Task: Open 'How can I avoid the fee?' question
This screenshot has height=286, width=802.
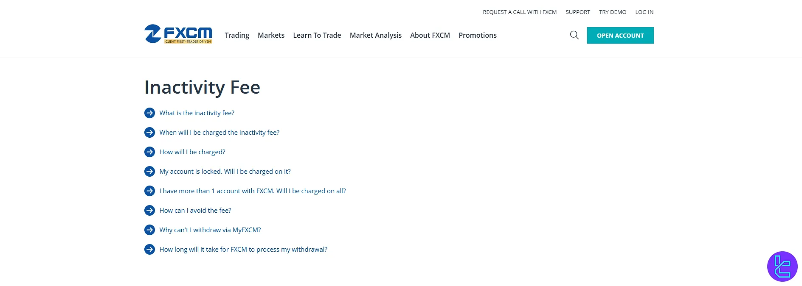Action: [x=195, y=211]
